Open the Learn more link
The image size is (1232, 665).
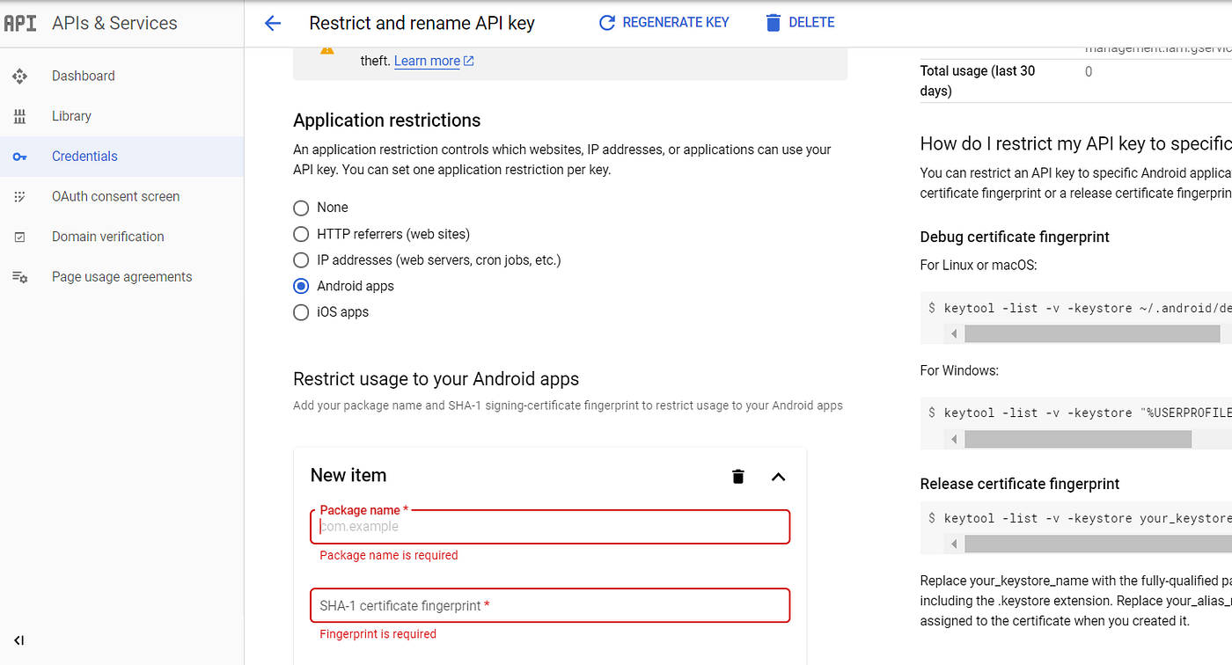(428, 61)
